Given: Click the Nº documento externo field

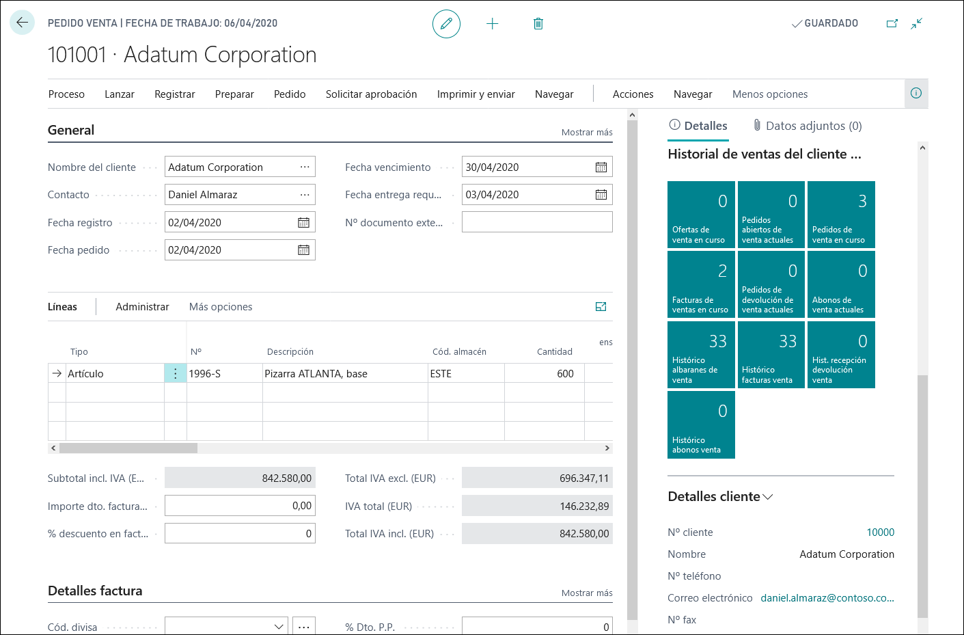Looking at the screenshot, I should (537, 222).
